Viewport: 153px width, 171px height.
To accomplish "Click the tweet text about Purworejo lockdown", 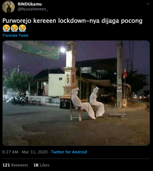I will tap(73, 21).
